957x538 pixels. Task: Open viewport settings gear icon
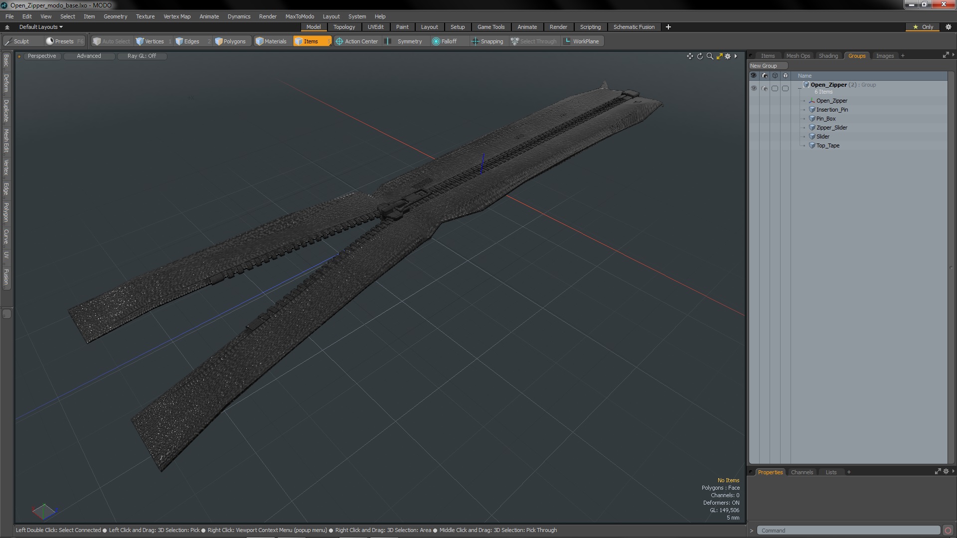pyautogui.click(x=728, y=56)
